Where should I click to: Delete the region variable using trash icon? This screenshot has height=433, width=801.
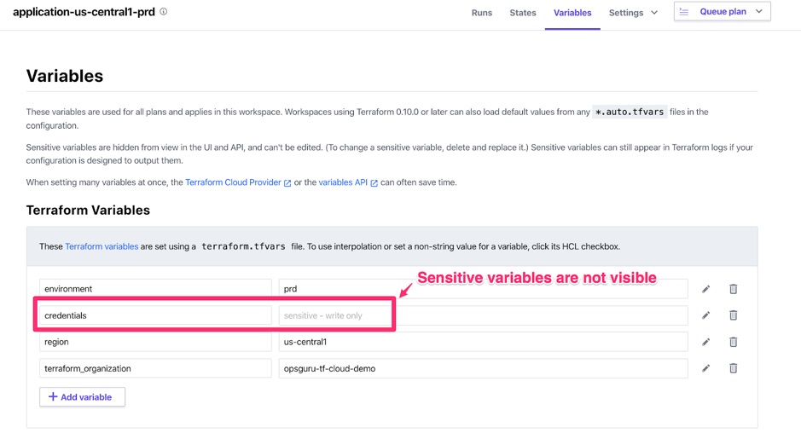click(733, 342)
